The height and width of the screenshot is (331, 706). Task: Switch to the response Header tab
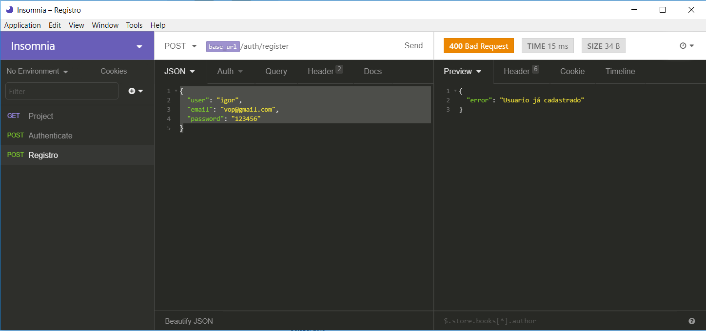coord(521,71)
